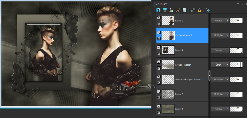
Task: Click opacity field of Groupe - Groupe - Raster 1
Action: pyautogui.click(x=236, y=80)
